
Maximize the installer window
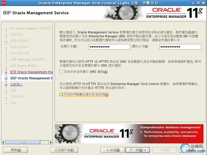[x=198, y=3]
